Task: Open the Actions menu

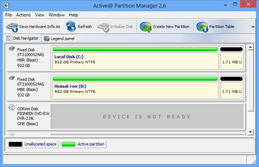Action: 23,15
